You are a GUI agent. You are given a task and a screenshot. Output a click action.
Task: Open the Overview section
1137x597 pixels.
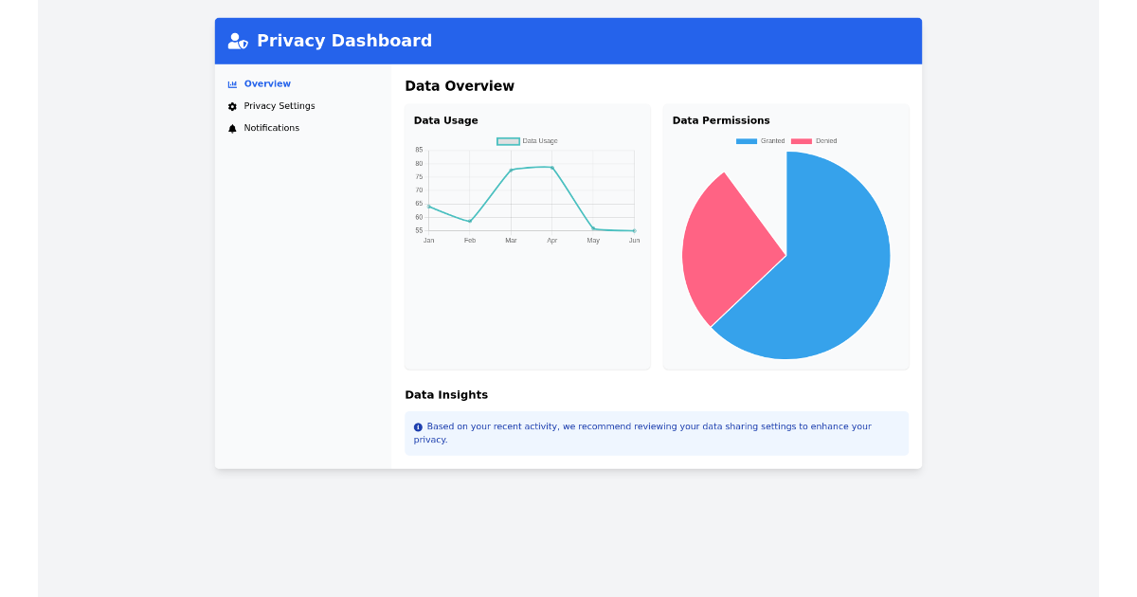(266, 83)
